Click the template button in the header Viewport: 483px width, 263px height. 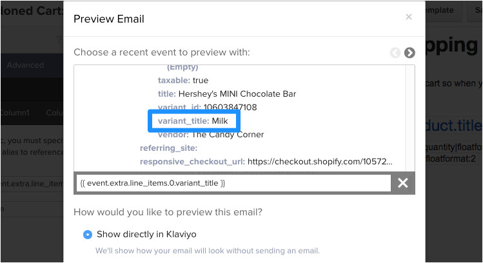(440, 10)
